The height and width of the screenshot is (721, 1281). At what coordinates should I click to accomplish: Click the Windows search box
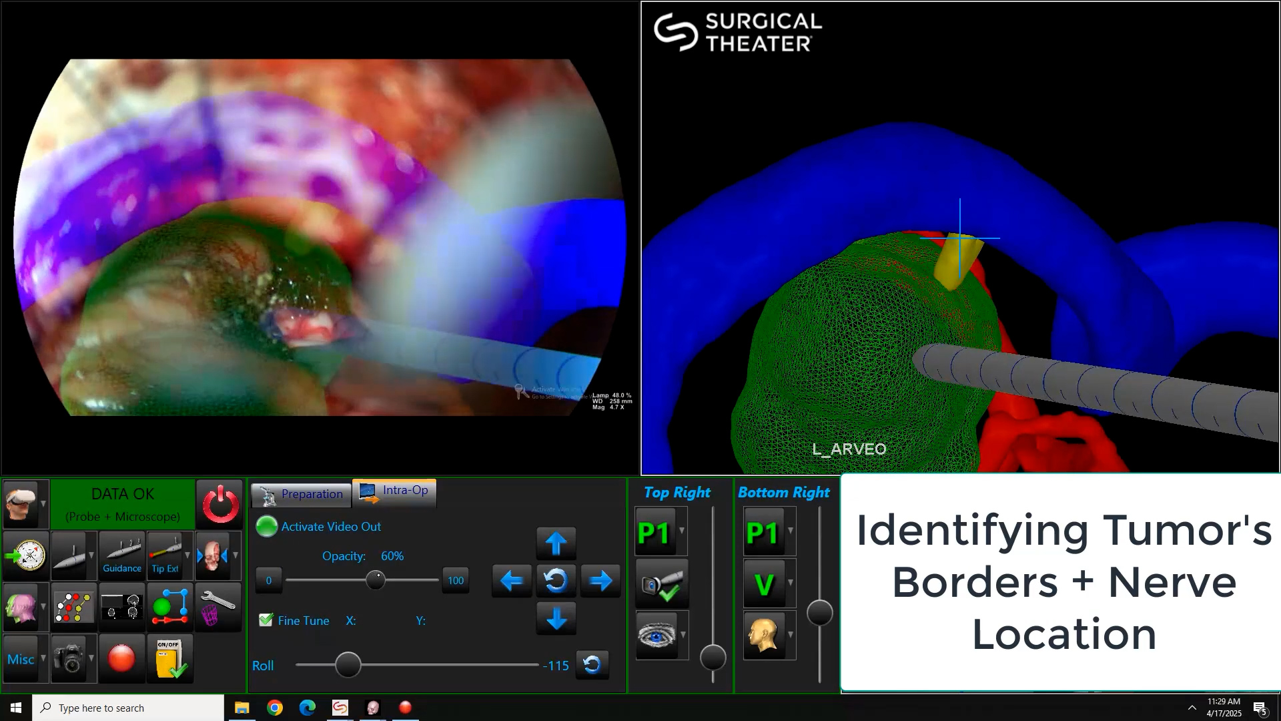pyautogui.click(x=128, y=708)
